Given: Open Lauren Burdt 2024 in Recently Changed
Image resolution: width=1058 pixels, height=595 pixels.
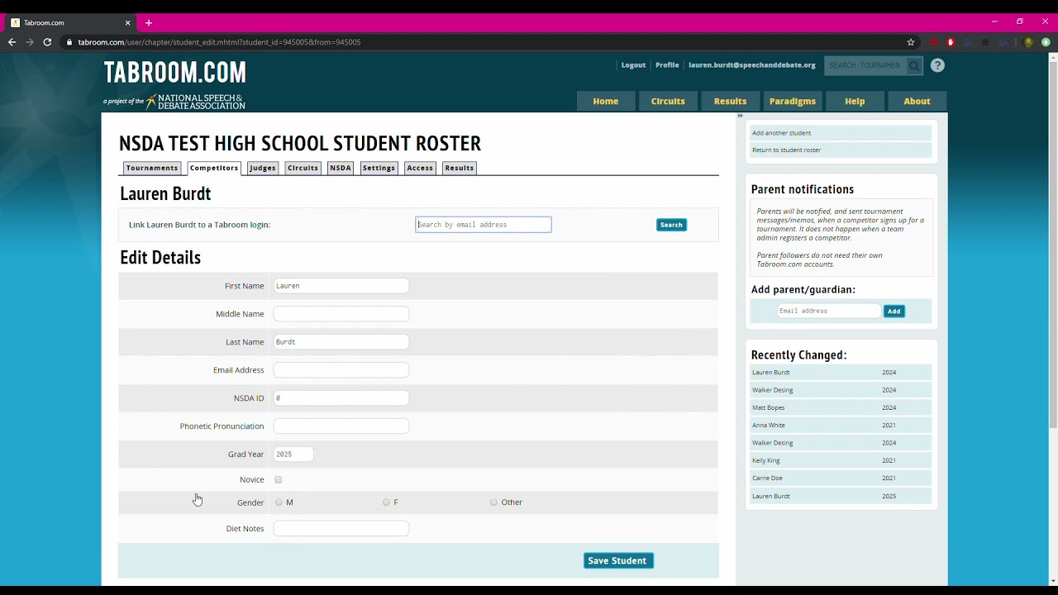Looking at the screenshot, I should tap(841, 373).
